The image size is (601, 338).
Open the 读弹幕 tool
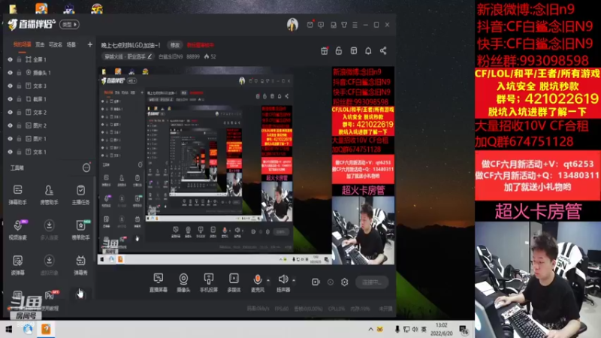click(17, 265)
